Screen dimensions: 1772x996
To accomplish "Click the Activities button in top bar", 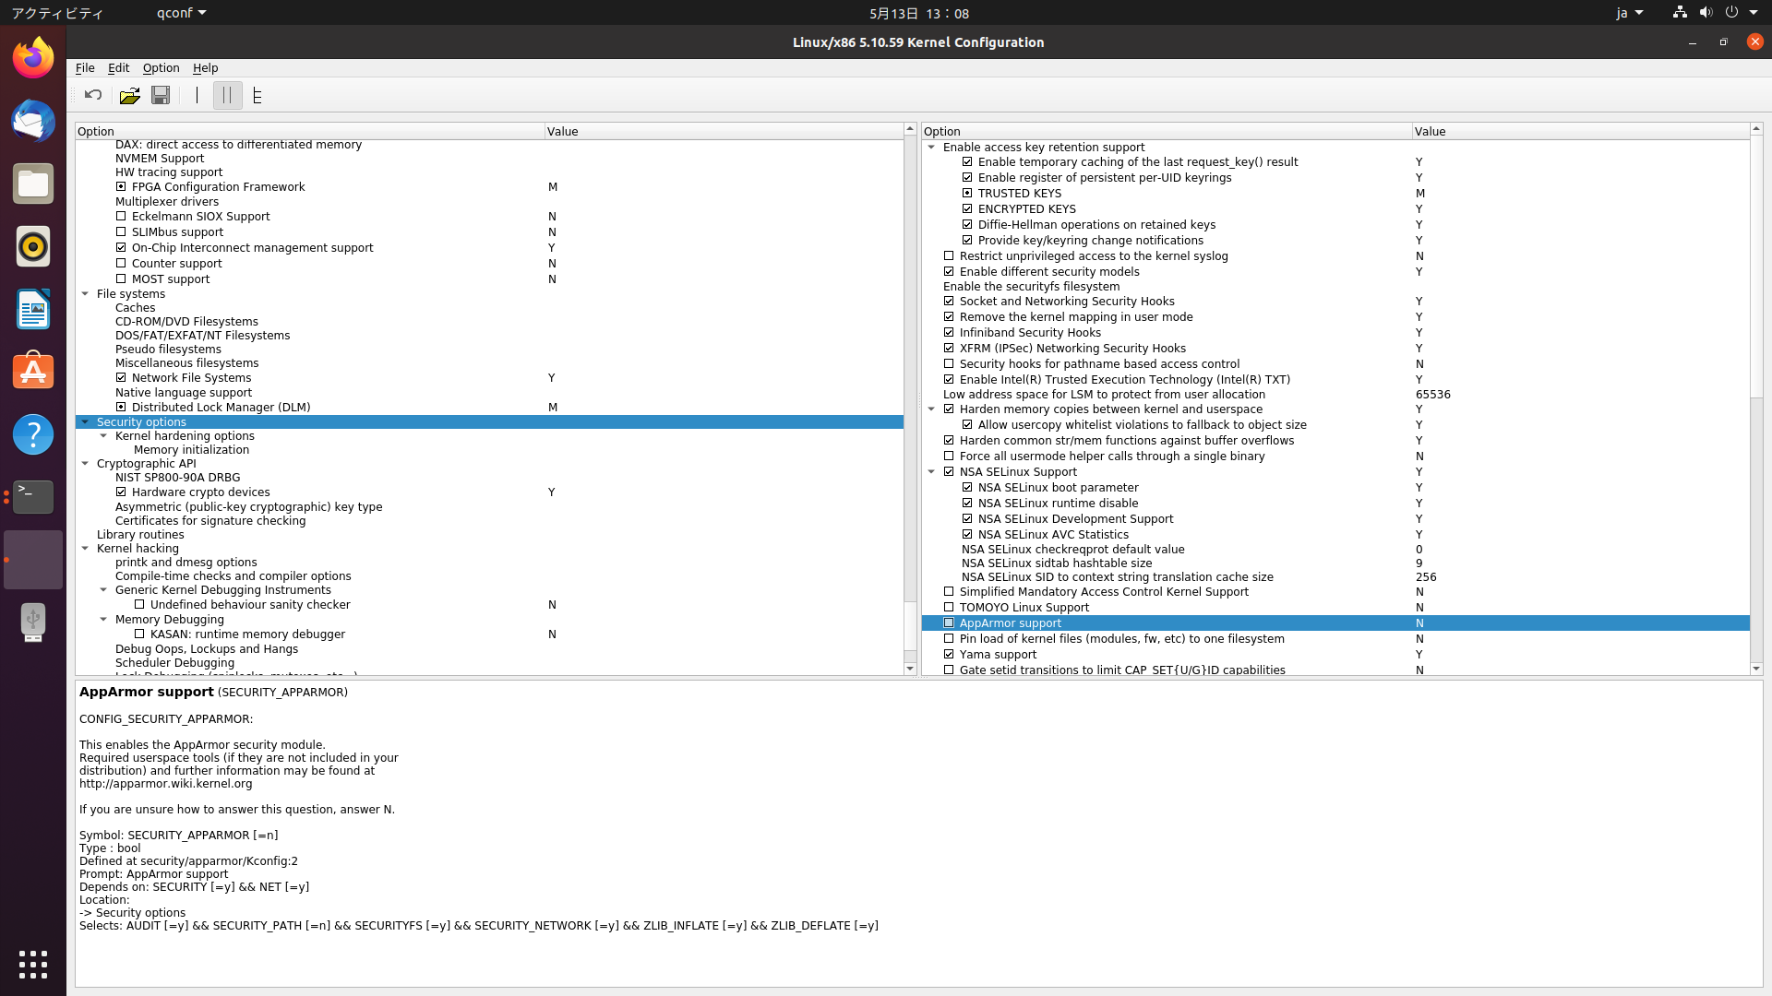I will [57, 13].
